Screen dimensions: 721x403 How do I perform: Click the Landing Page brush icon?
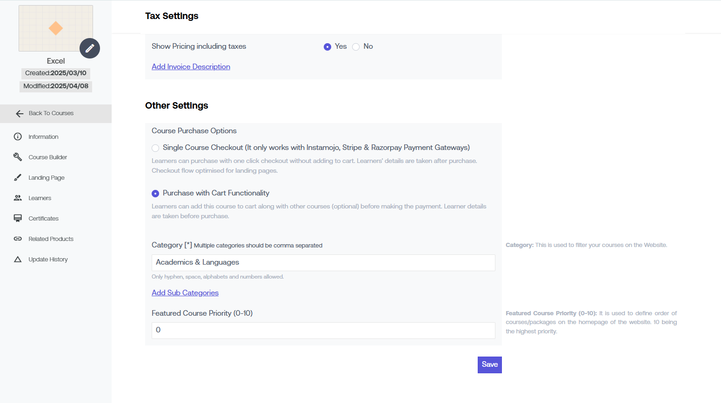[x=18, y=177]
